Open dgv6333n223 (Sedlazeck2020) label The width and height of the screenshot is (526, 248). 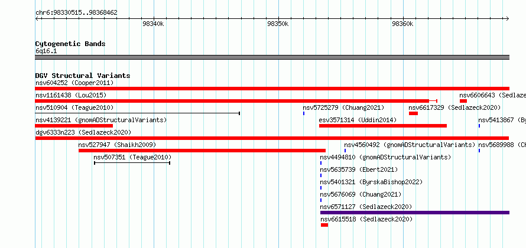(x=83, y=132)
